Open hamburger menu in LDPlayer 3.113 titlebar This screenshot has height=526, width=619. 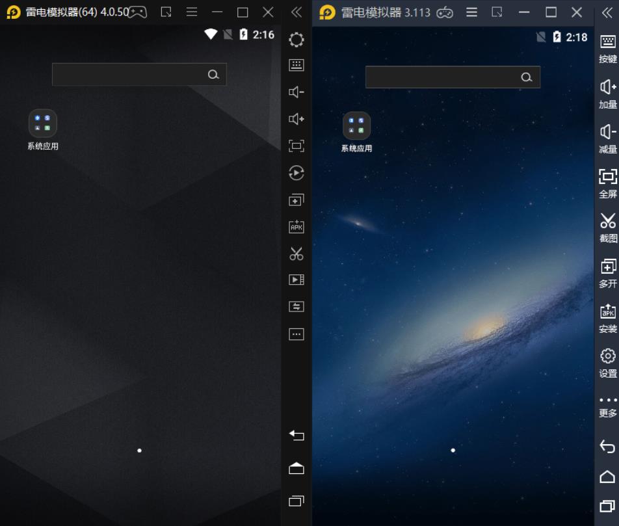click(x=471, y=12)
